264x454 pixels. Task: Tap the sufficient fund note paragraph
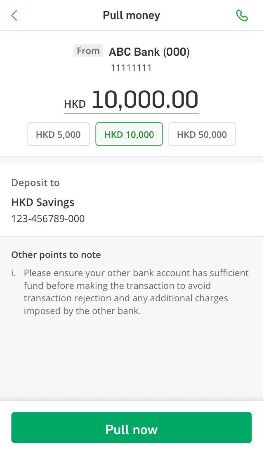tap(136, 292)
